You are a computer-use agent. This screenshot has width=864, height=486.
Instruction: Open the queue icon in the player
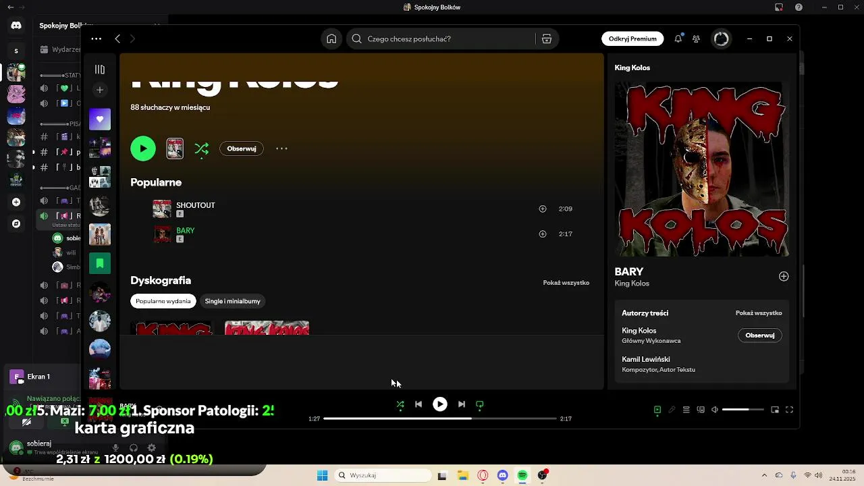(686, 410)
